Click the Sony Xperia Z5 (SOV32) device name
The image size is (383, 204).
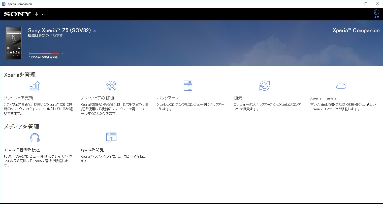point(59,30)
